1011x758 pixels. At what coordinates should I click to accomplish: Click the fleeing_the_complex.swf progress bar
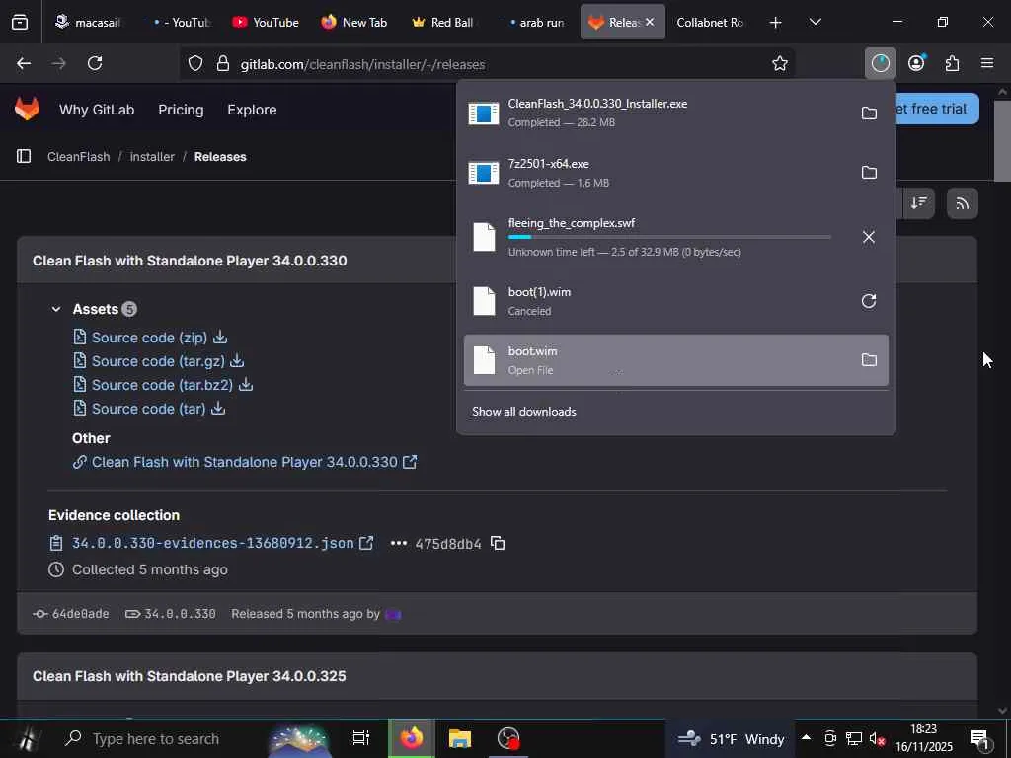coord(669,237)
